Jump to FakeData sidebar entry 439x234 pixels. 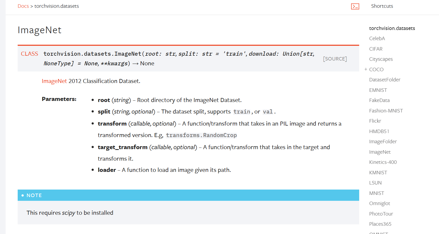[x=379, y=100]
